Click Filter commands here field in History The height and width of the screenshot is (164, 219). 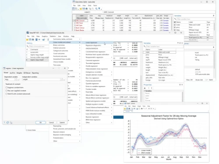[x=39, y=46]
